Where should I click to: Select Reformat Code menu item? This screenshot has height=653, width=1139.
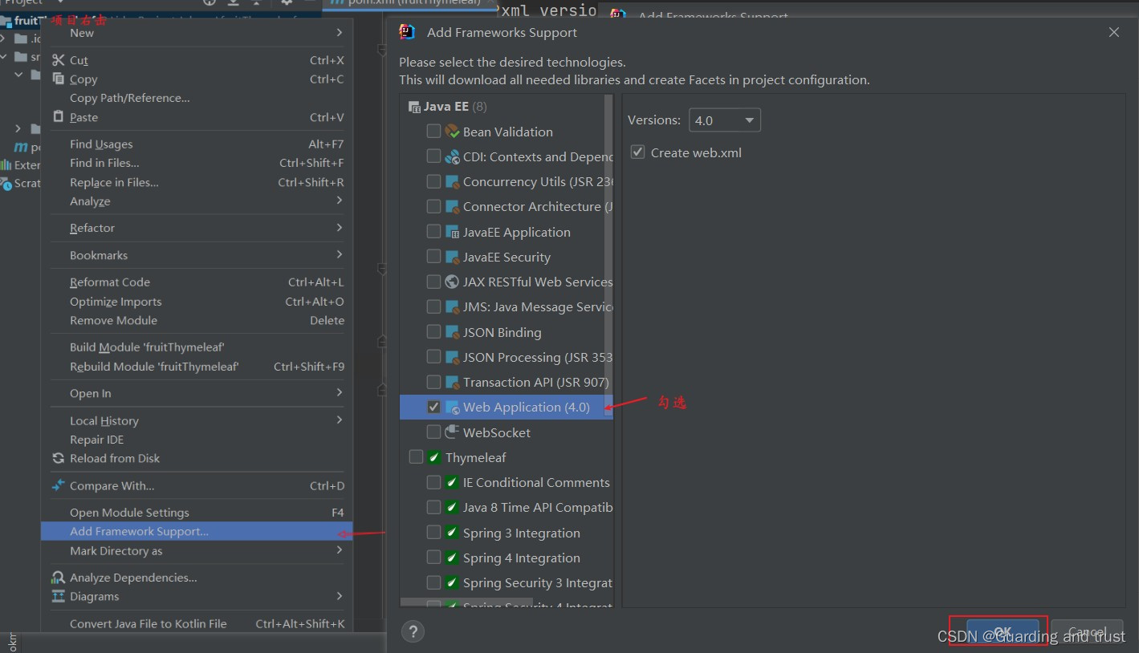pos(197,282)
